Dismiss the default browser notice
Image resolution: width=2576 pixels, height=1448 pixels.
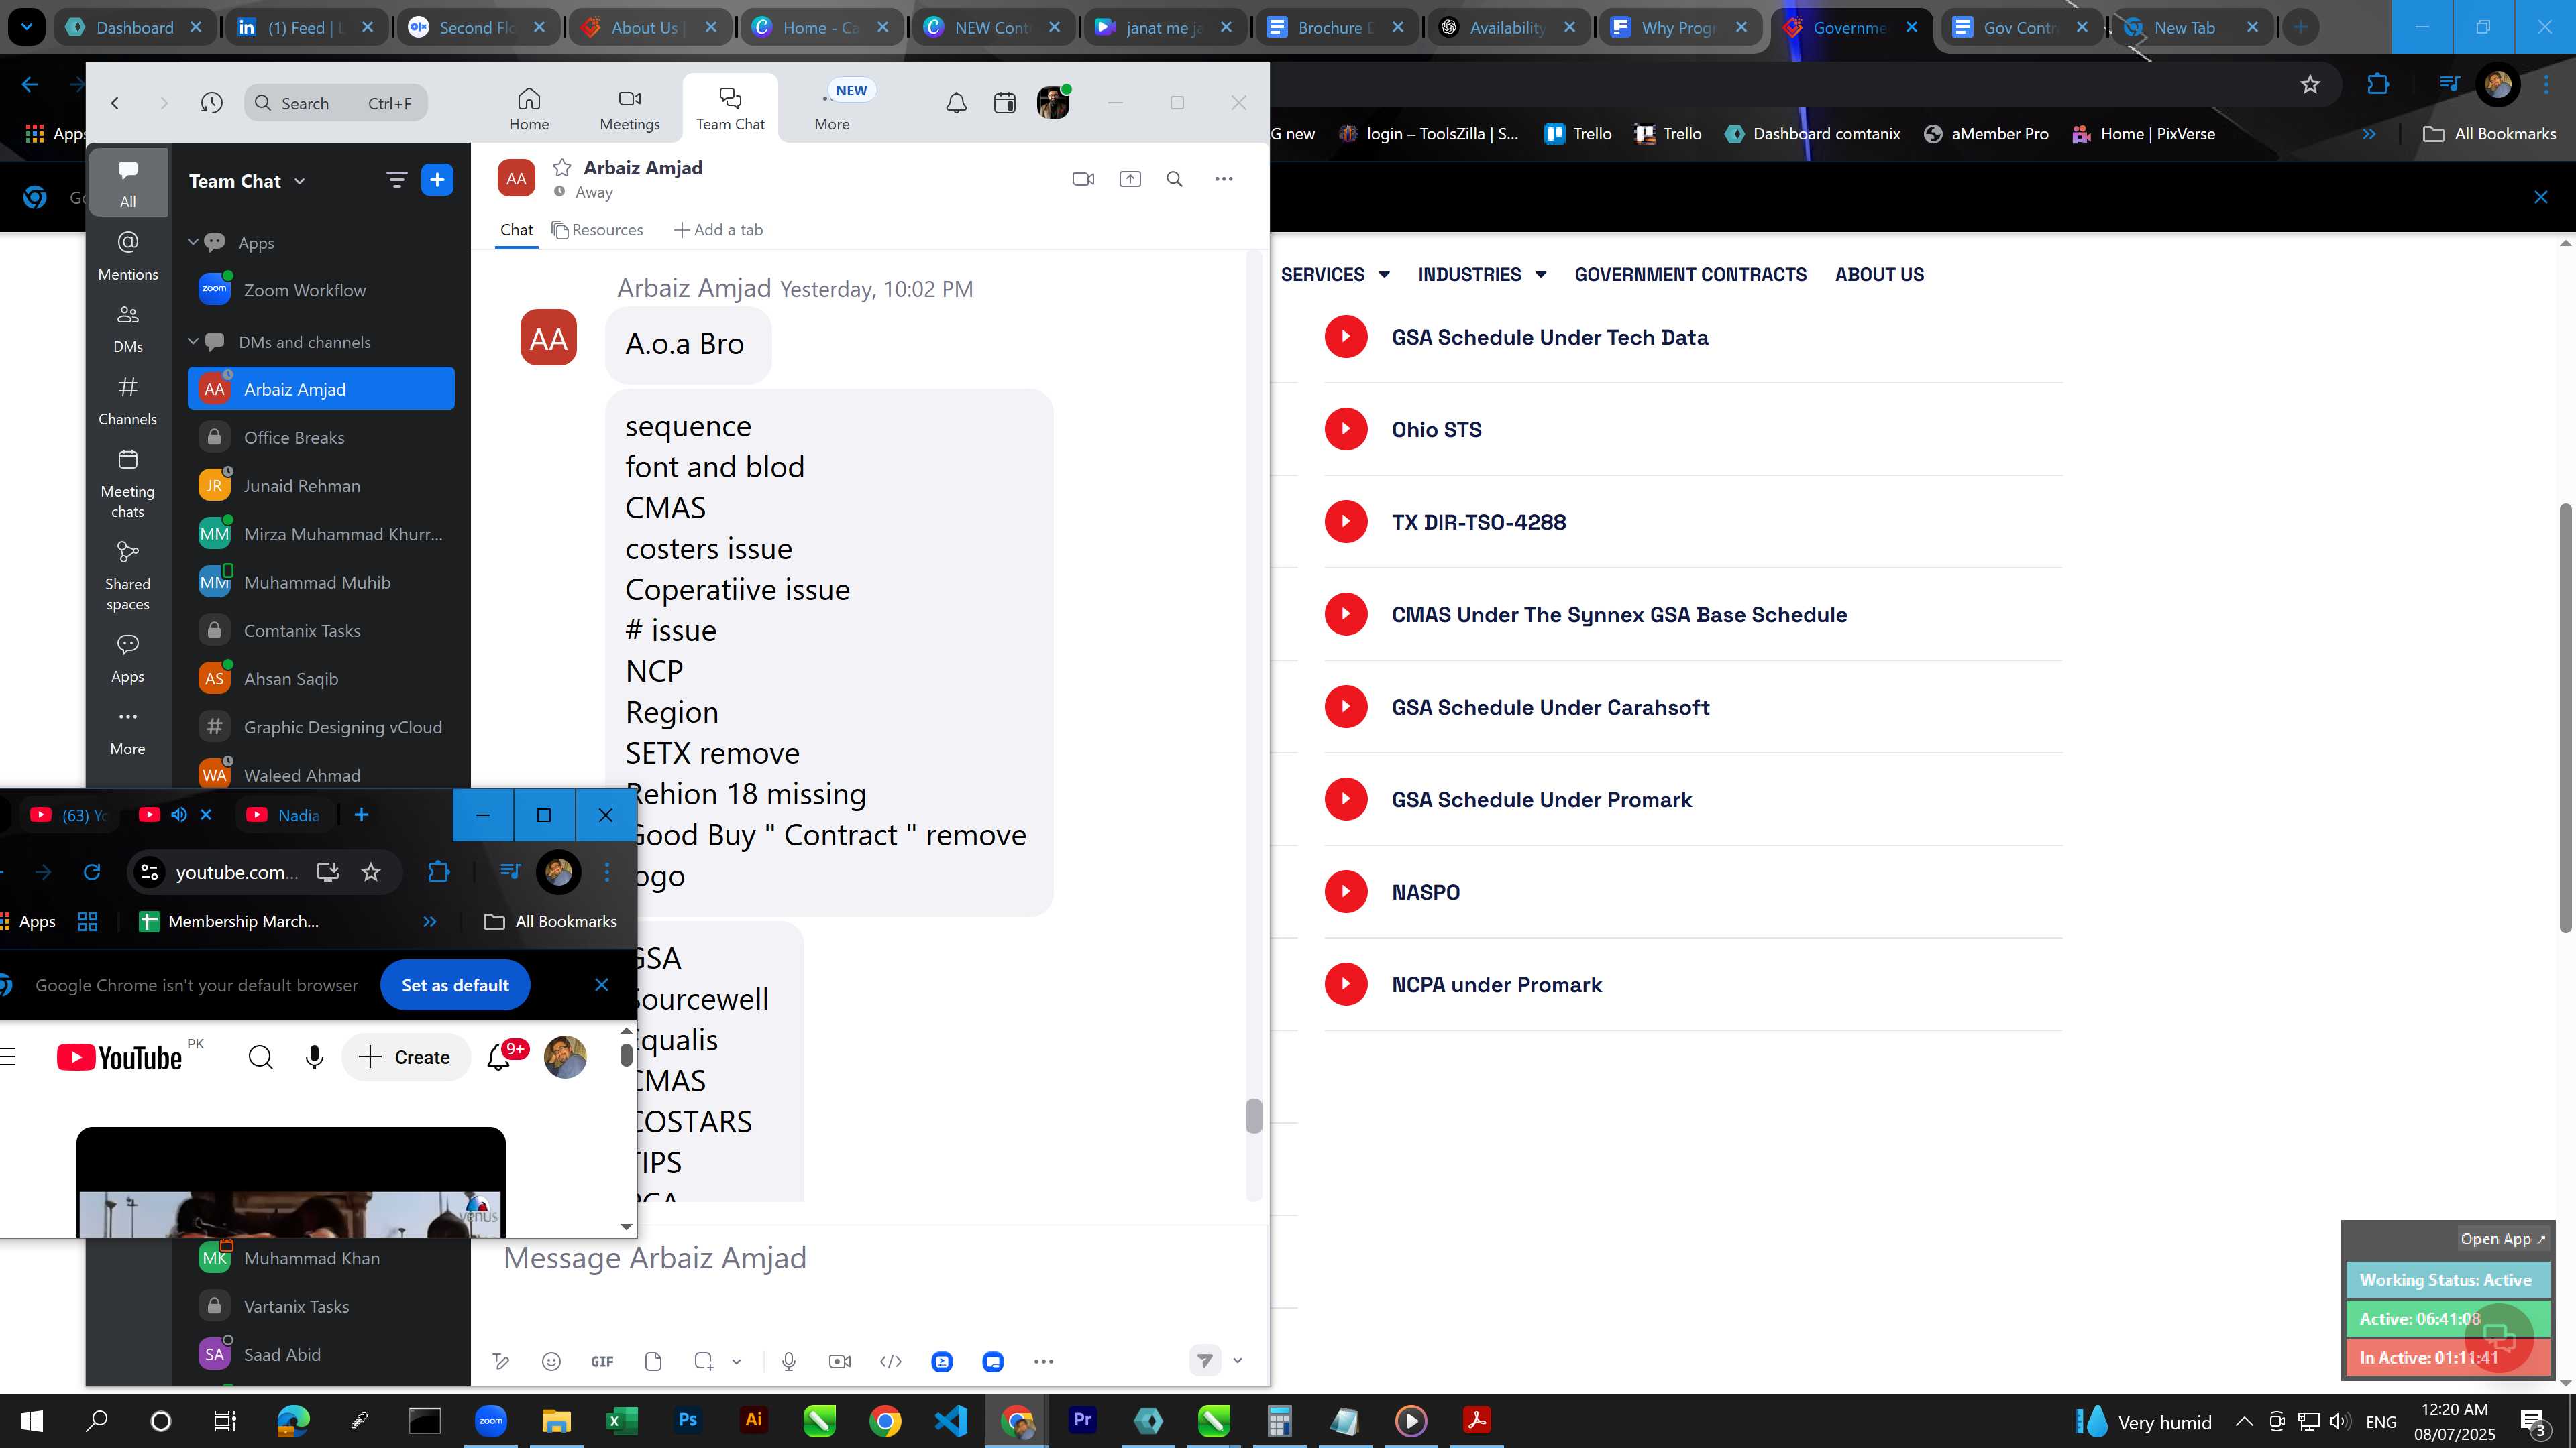(x=601, y=985)
